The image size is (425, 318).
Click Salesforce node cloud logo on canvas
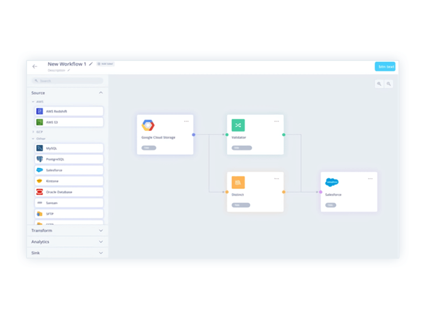coord(331,182)
